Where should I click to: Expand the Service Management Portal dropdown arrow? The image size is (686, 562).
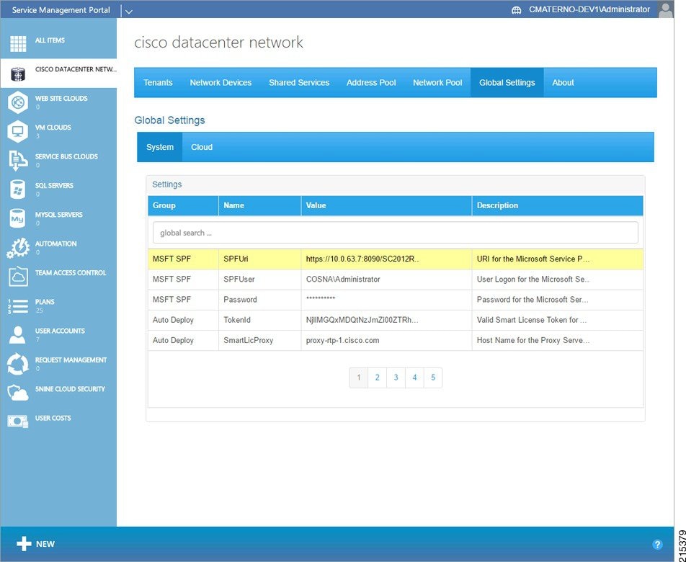[128, 12]
